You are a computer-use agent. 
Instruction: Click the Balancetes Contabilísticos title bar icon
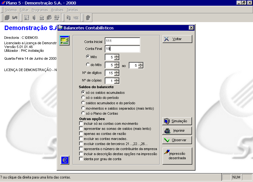60,28
